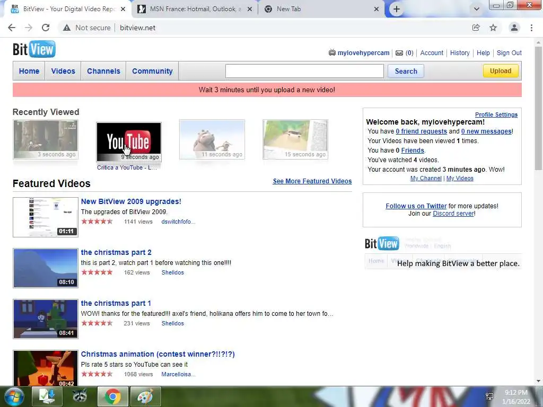
Task: Open the 0 new messages link
Action: (486, 131)
